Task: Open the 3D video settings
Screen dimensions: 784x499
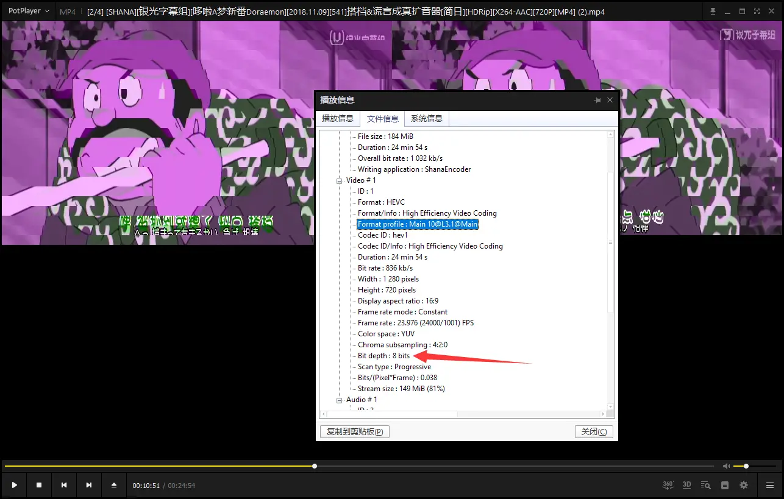Action: coord(687,485)
